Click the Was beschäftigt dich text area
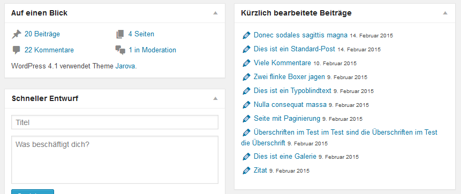 click(x=115, y=160)
